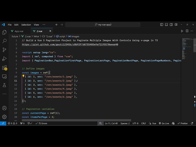Expand the hidden menus via title bar ellipsis
Viewport: 196px width, 147px height.
44,24
